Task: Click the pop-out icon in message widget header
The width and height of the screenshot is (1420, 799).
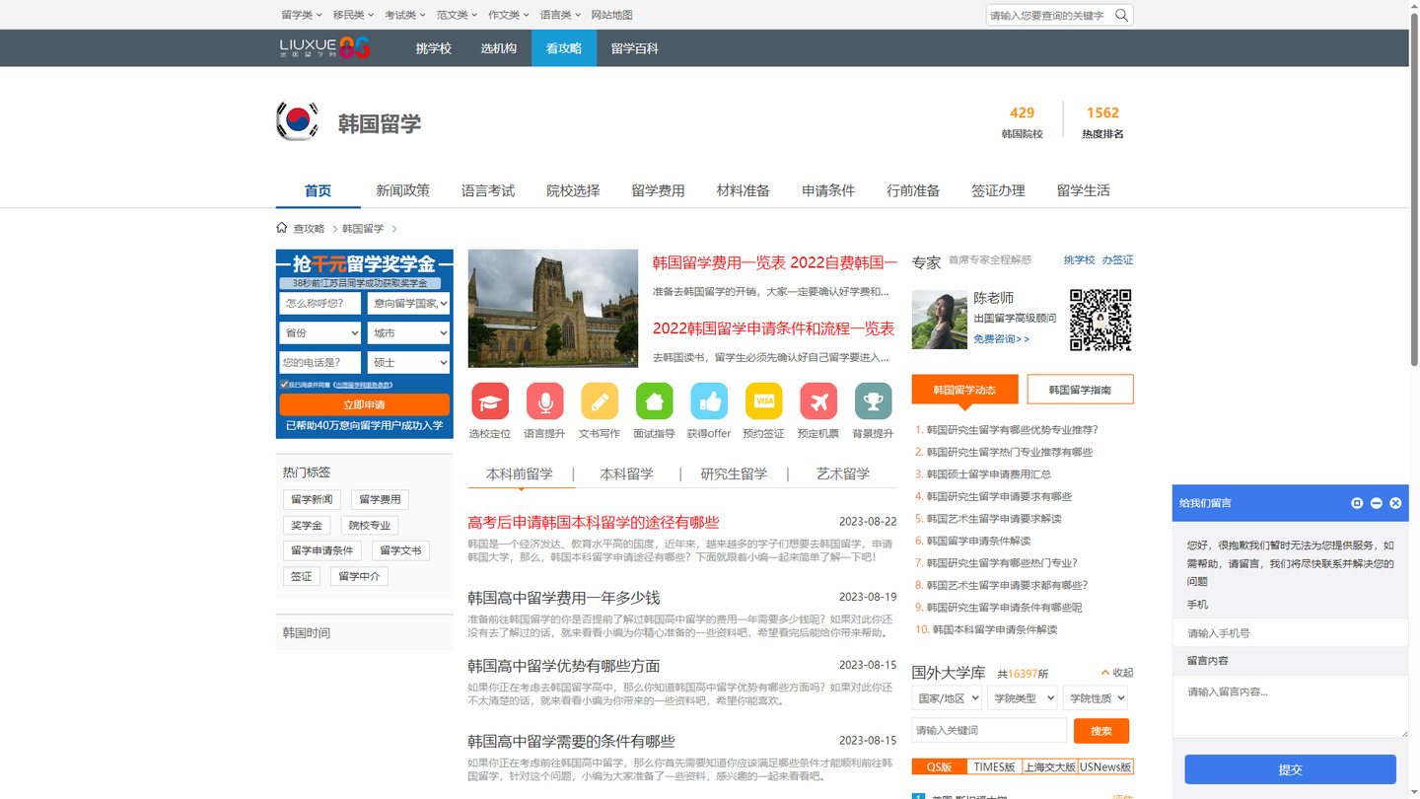Action: click(x=1357, y=503)
